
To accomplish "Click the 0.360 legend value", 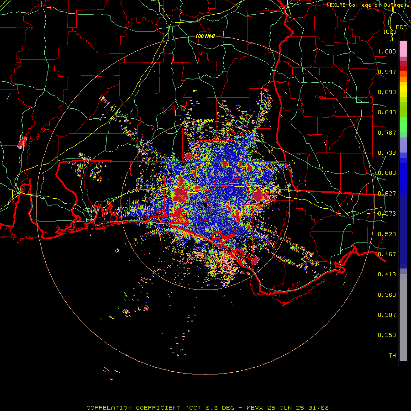I will coord(387,295).
